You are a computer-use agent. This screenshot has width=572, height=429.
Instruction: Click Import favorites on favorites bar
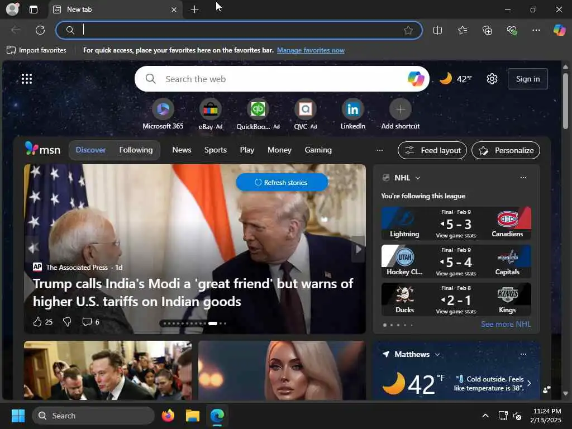(36, 50)
